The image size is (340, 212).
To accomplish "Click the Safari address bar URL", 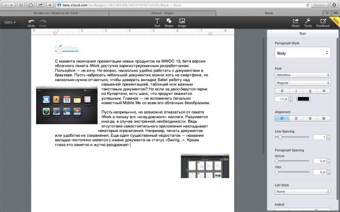I will [x=180, y=5].
